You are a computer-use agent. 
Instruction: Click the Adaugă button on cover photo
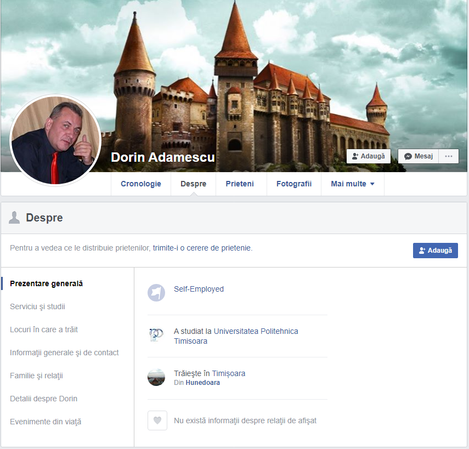[x=369, y=156]
